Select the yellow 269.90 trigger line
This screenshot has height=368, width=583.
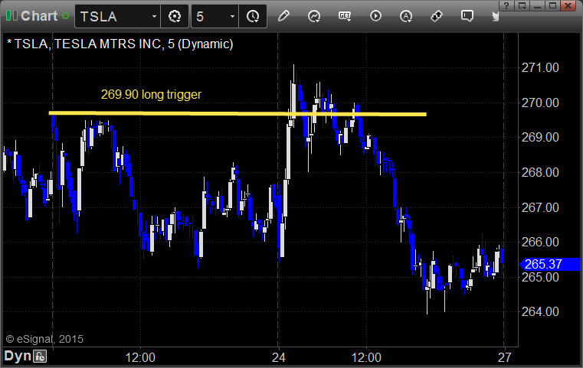(x=237, y=114)
